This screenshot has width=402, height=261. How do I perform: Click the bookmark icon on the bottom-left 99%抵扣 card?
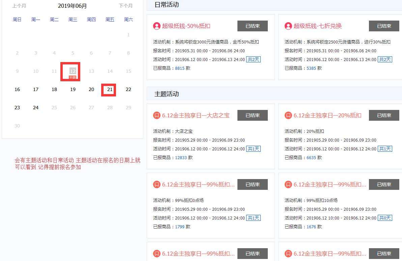(156, 254)
